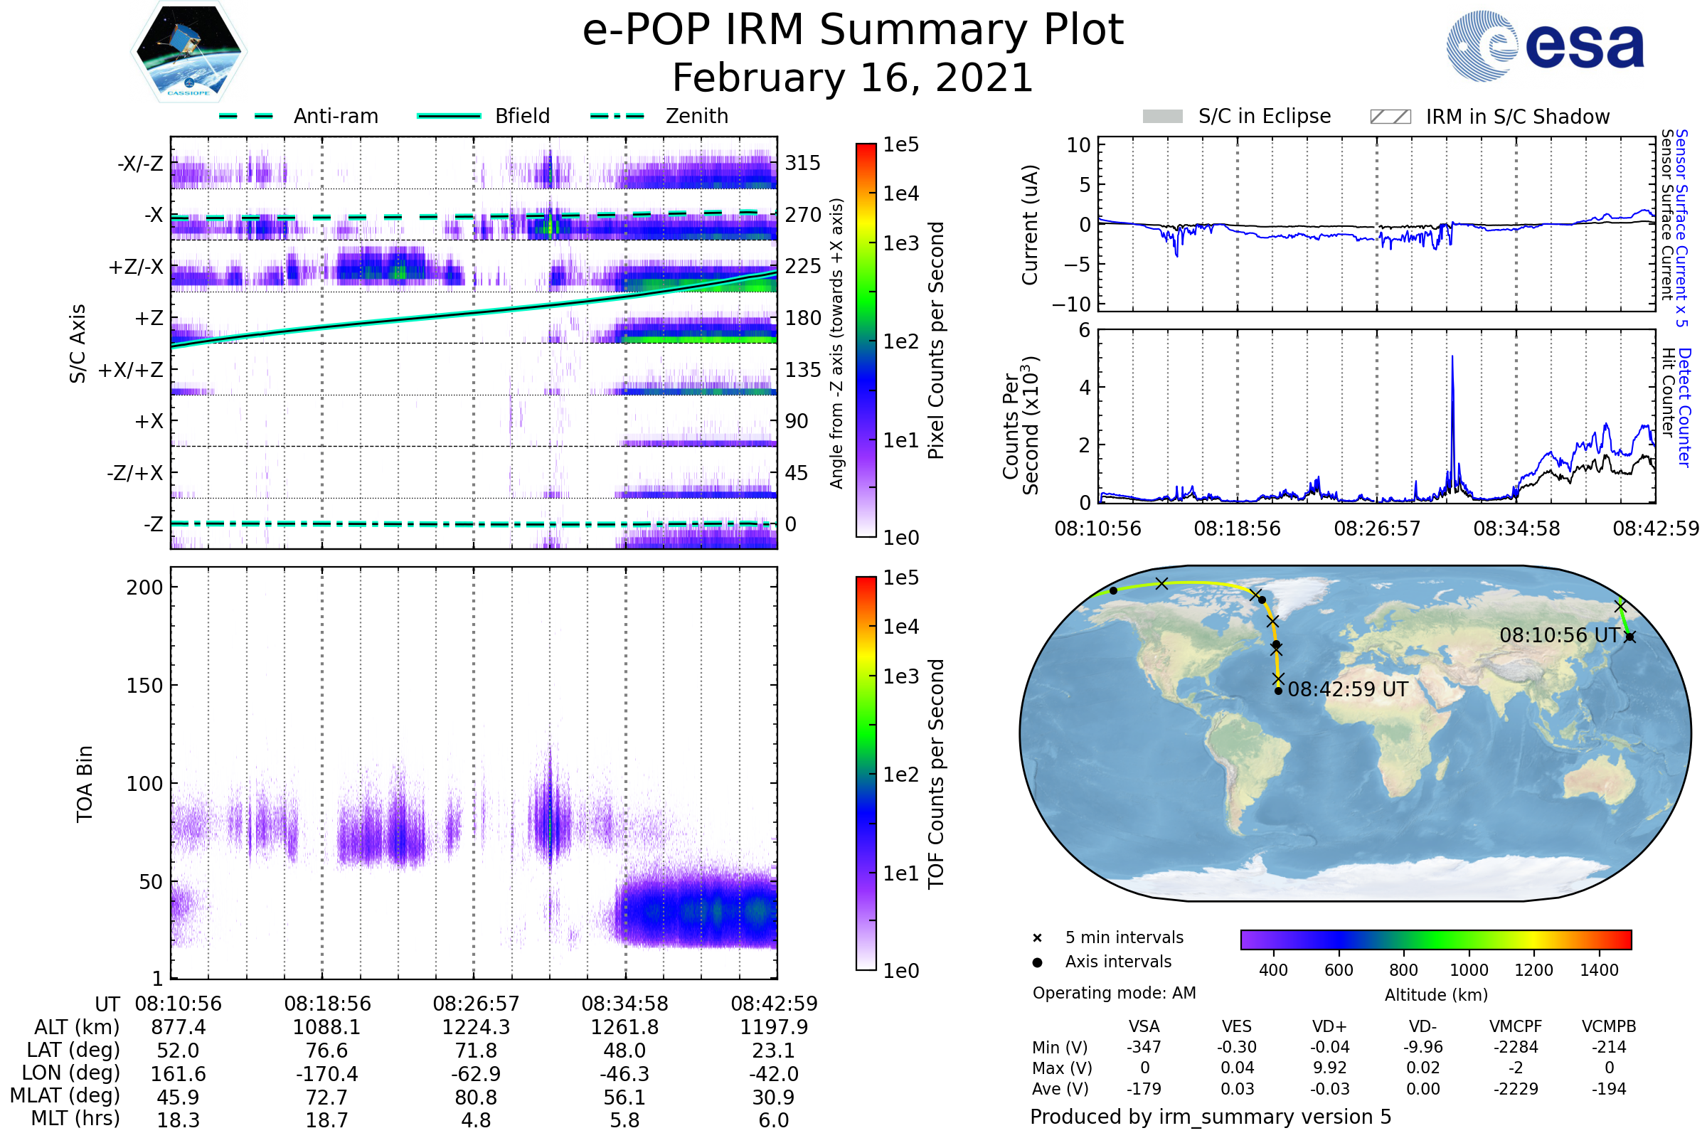This screenshot has height=1138, width=1707.
Task: Click the ESA logo in the corner
Action: coord(1544,46)
